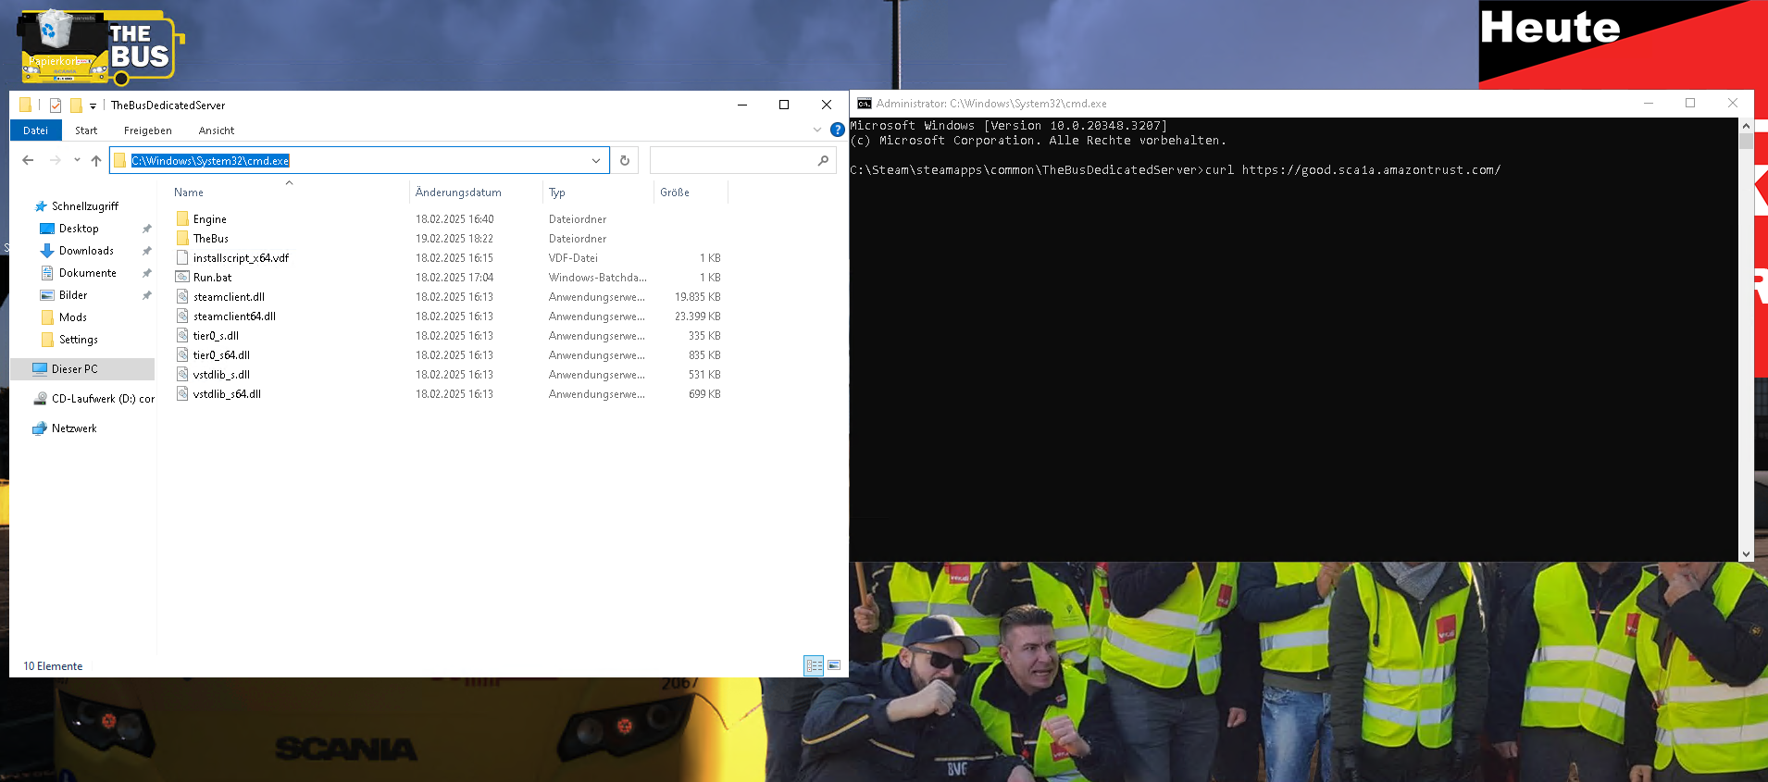Open the Datei menu
This screenshot has height=782, width=1768.
(35, 130)
